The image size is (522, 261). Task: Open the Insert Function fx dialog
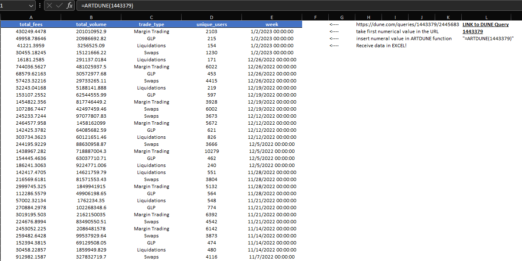point(69,6)
